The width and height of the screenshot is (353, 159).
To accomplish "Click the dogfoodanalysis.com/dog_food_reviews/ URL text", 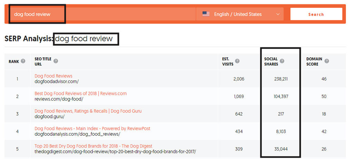I will 77,134.
